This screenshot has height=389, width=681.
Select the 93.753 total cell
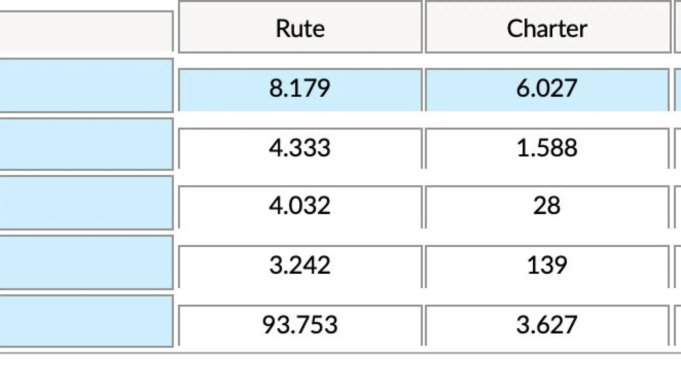click(300, 325)
